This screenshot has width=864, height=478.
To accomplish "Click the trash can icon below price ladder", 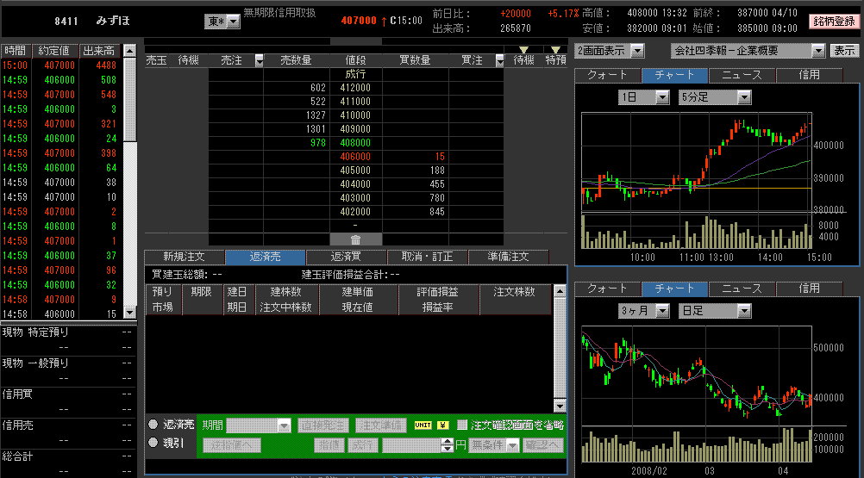I will pyautogui.click(x=354, y=239).
